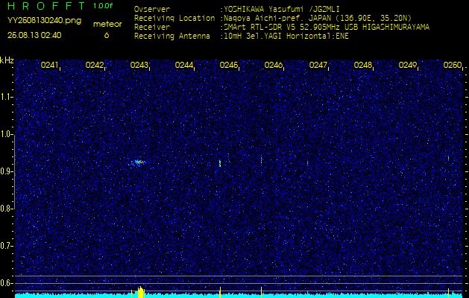Viewport: 469px width, 298px height.
Task: Click the date stamp 25.08.13 02:40
Action: pyautogui.click(x=34, y=35)
